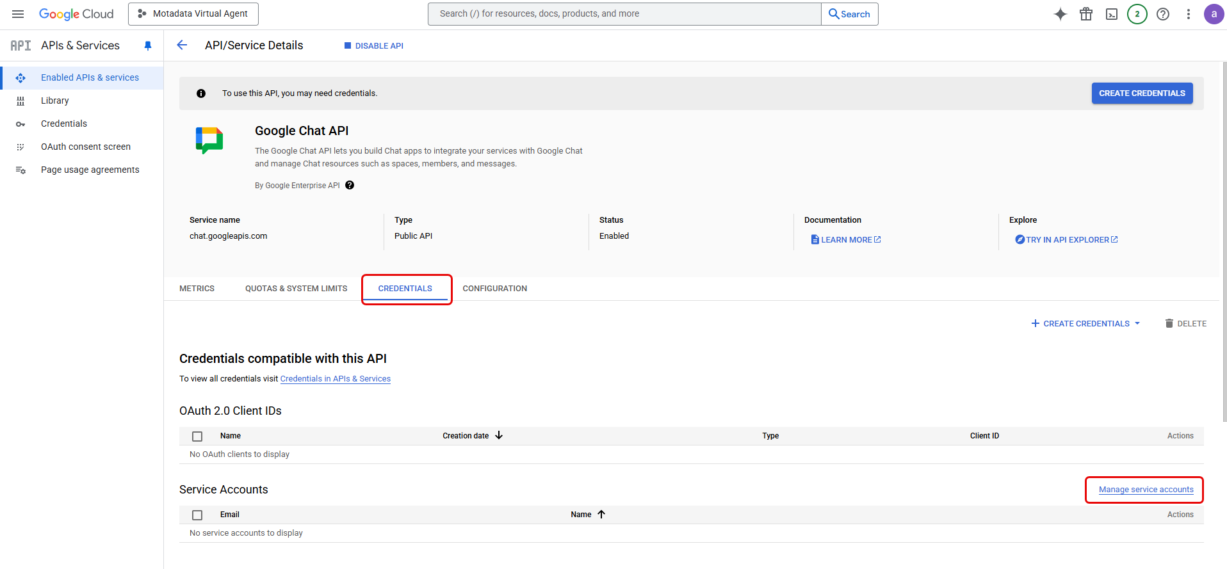Open the help question mark icon
The height and width of the screenshot is (569, 1227).
[1163, 14]
